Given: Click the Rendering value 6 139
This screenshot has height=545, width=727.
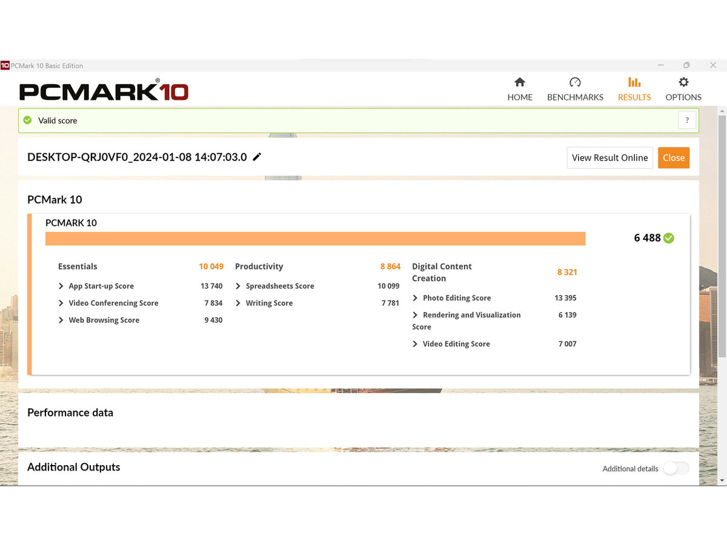Looking at the screenshot, I should pyautogui.click(x=567, y=315).
